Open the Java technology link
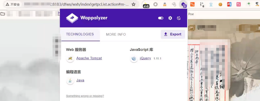The width and height of the screenshot is (260, 101). pos(80,80)
